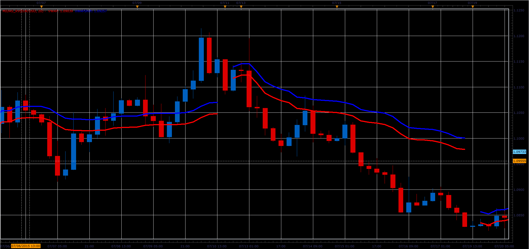Click the 07/09 day marker on top axis

(x=137, y=3)
